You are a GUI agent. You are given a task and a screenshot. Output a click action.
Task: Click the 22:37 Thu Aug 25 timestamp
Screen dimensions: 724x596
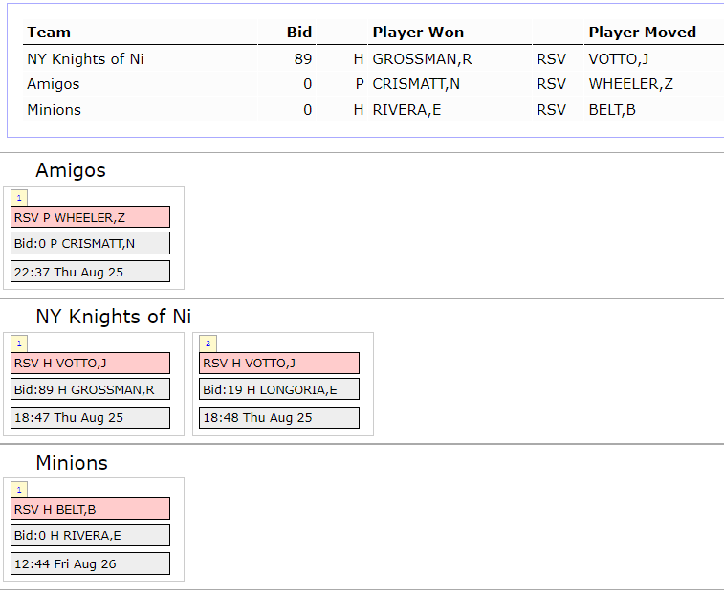coord(91,272)
